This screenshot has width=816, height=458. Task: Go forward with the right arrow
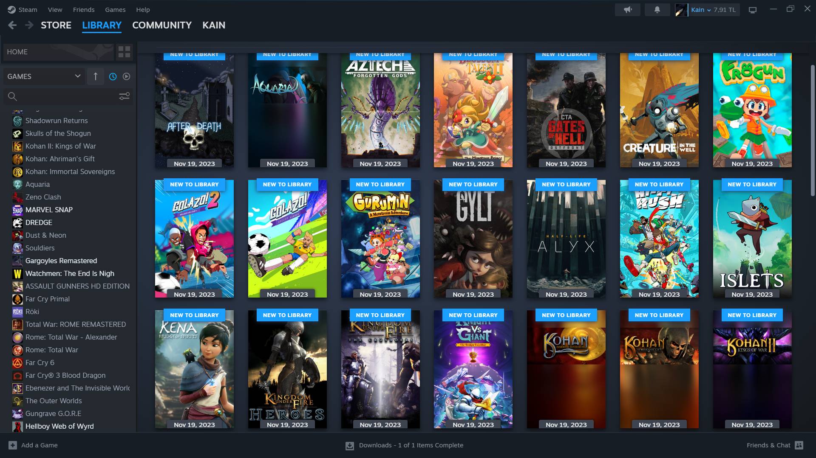pos(29,25)
